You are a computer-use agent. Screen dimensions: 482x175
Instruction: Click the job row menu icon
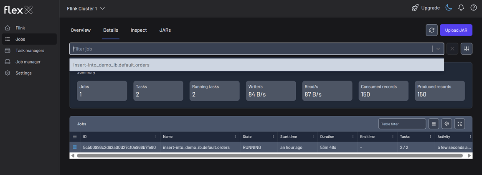pyautogui.click(x=75, y=147)
